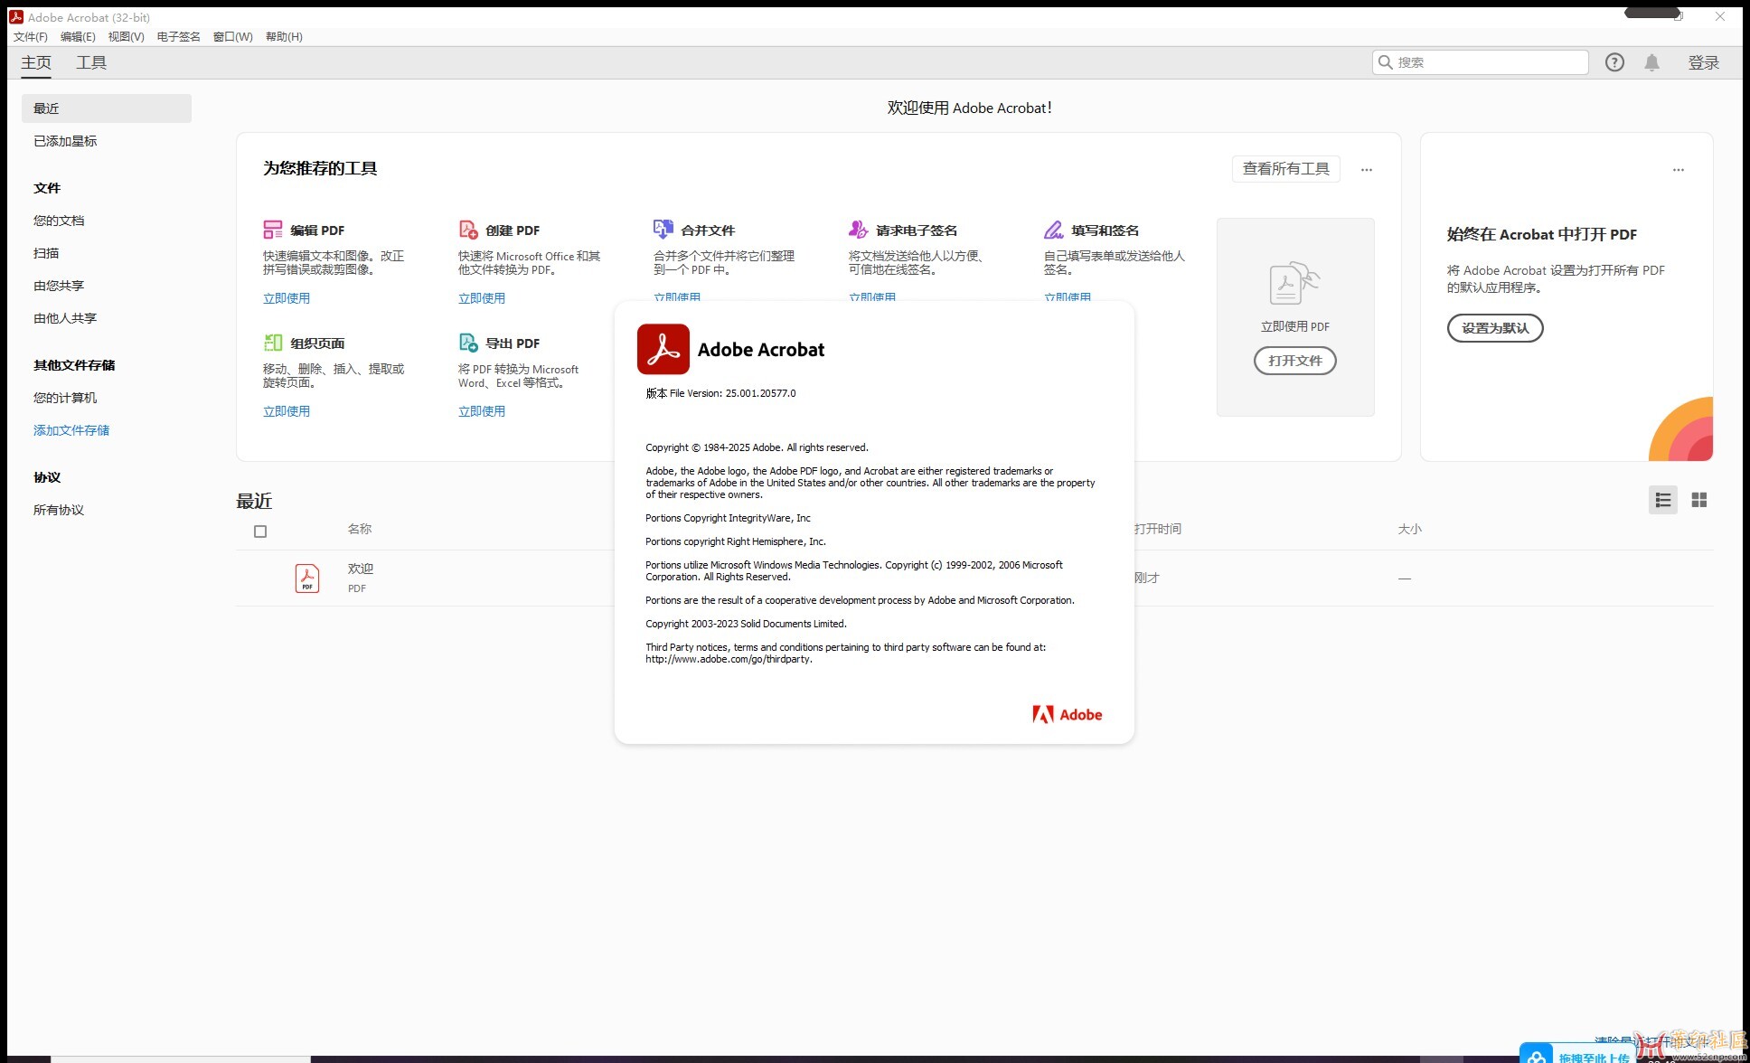Click the 欢迎 file name in recent list
This screenshot has width=1750, height=1063.
(361, 569)
